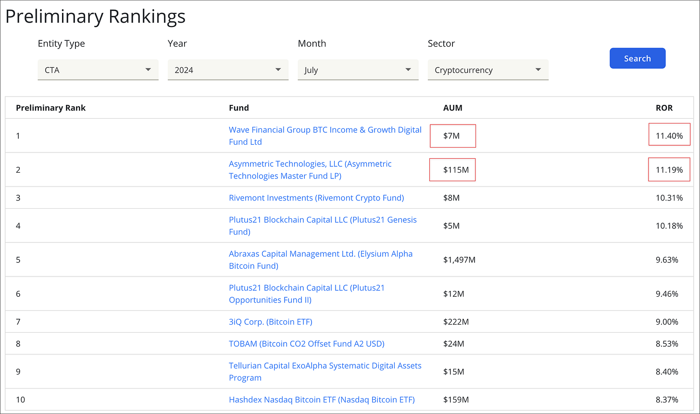Select the $222M AUM cell
The image size is (700, 414).
coord(456,322)
